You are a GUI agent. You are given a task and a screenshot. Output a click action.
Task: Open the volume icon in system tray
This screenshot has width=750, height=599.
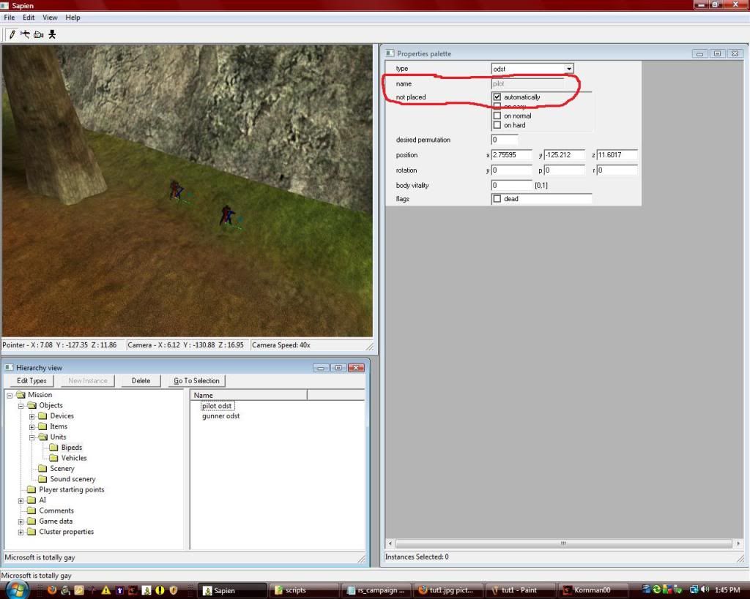[705, 590]
